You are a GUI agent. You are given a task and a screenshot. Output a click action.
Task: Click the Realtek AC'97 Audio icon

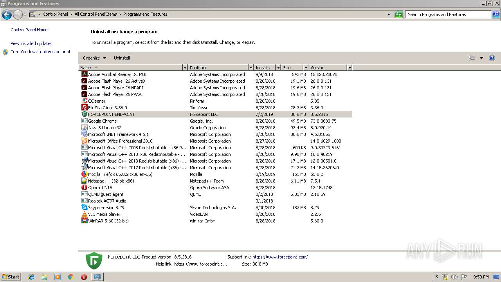[x=84, y=201]
